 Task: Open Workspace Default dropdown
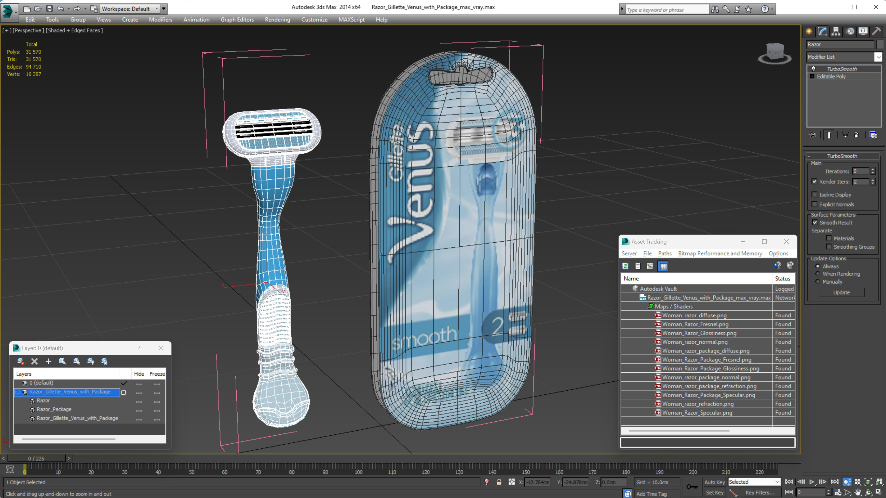pos(130,9)
